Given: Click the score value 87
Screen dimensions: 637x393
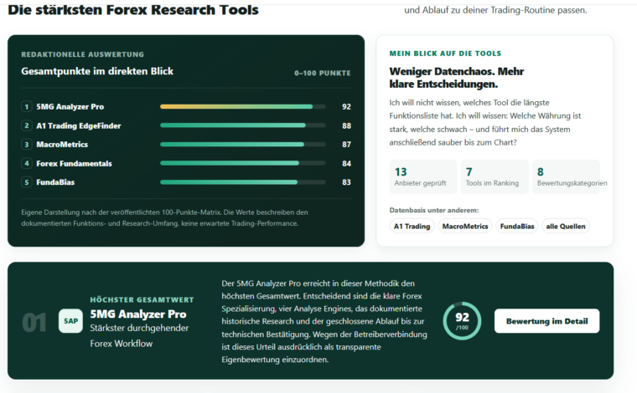Looking at the screenshot, I should click(346, 144).
